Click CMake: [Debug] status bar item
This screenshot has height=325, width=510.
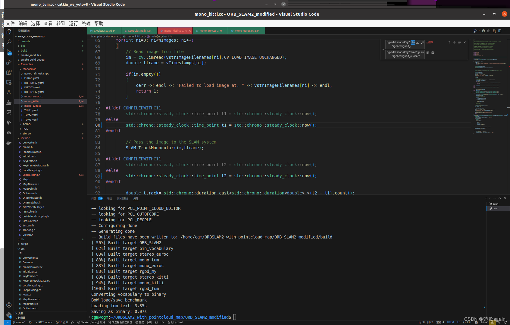click(91, 322)
